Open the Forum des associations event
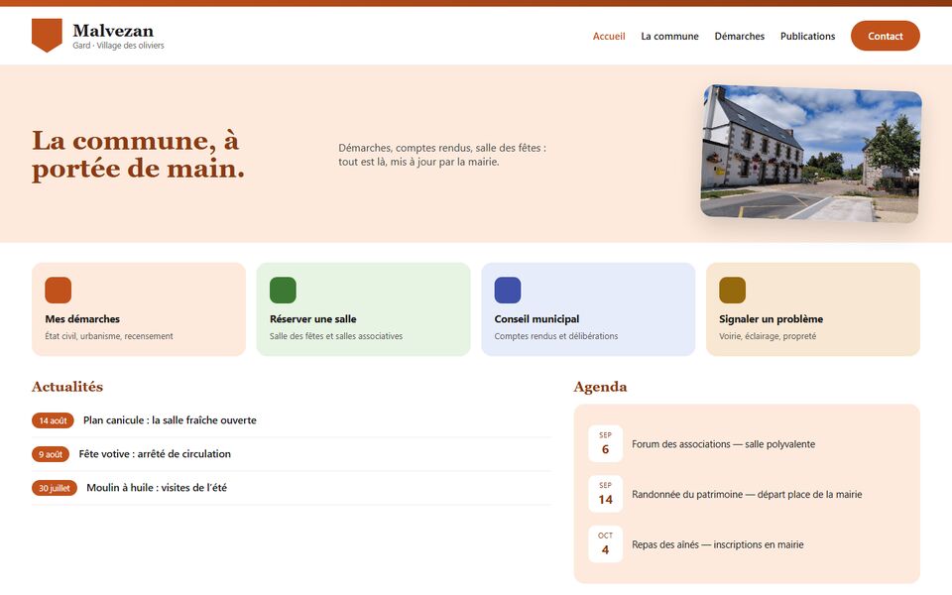This screenshot has height=595, width=952. (x=724, y=444)
